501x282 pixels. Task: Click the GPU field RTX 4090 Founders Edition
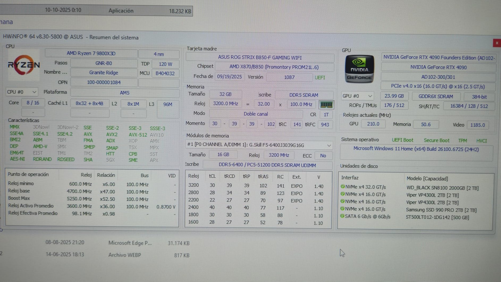click(x=439, y=58)
